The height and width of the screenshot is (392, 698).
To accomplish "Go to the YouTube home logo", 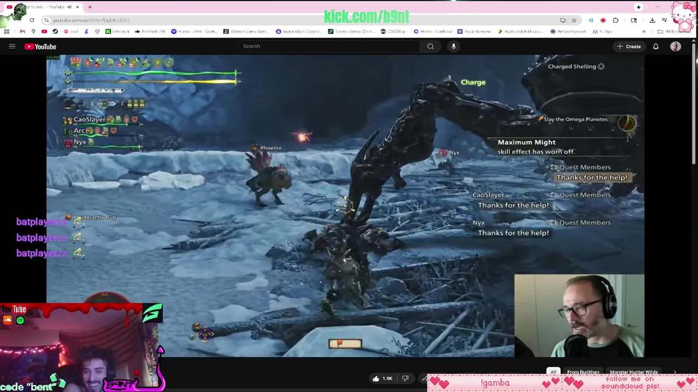I will [x=40, y=47].
